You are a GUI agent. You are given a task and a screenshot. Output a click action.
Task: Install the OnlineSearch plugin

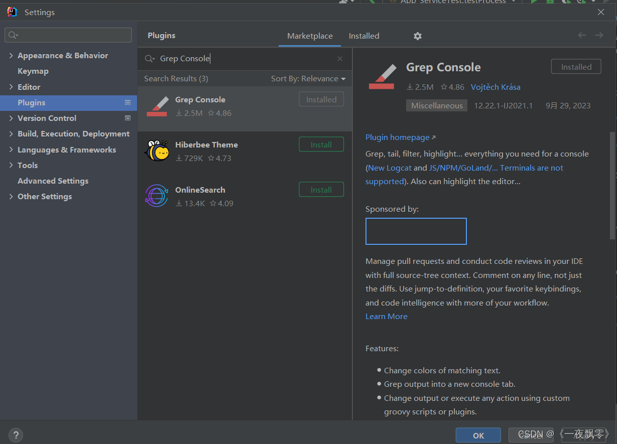321,190
